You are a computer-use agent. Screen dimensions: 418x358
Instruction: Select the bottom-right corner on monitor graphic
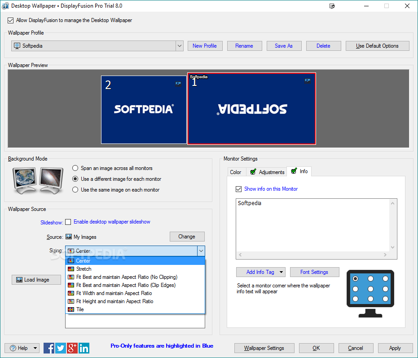[385, 299]
